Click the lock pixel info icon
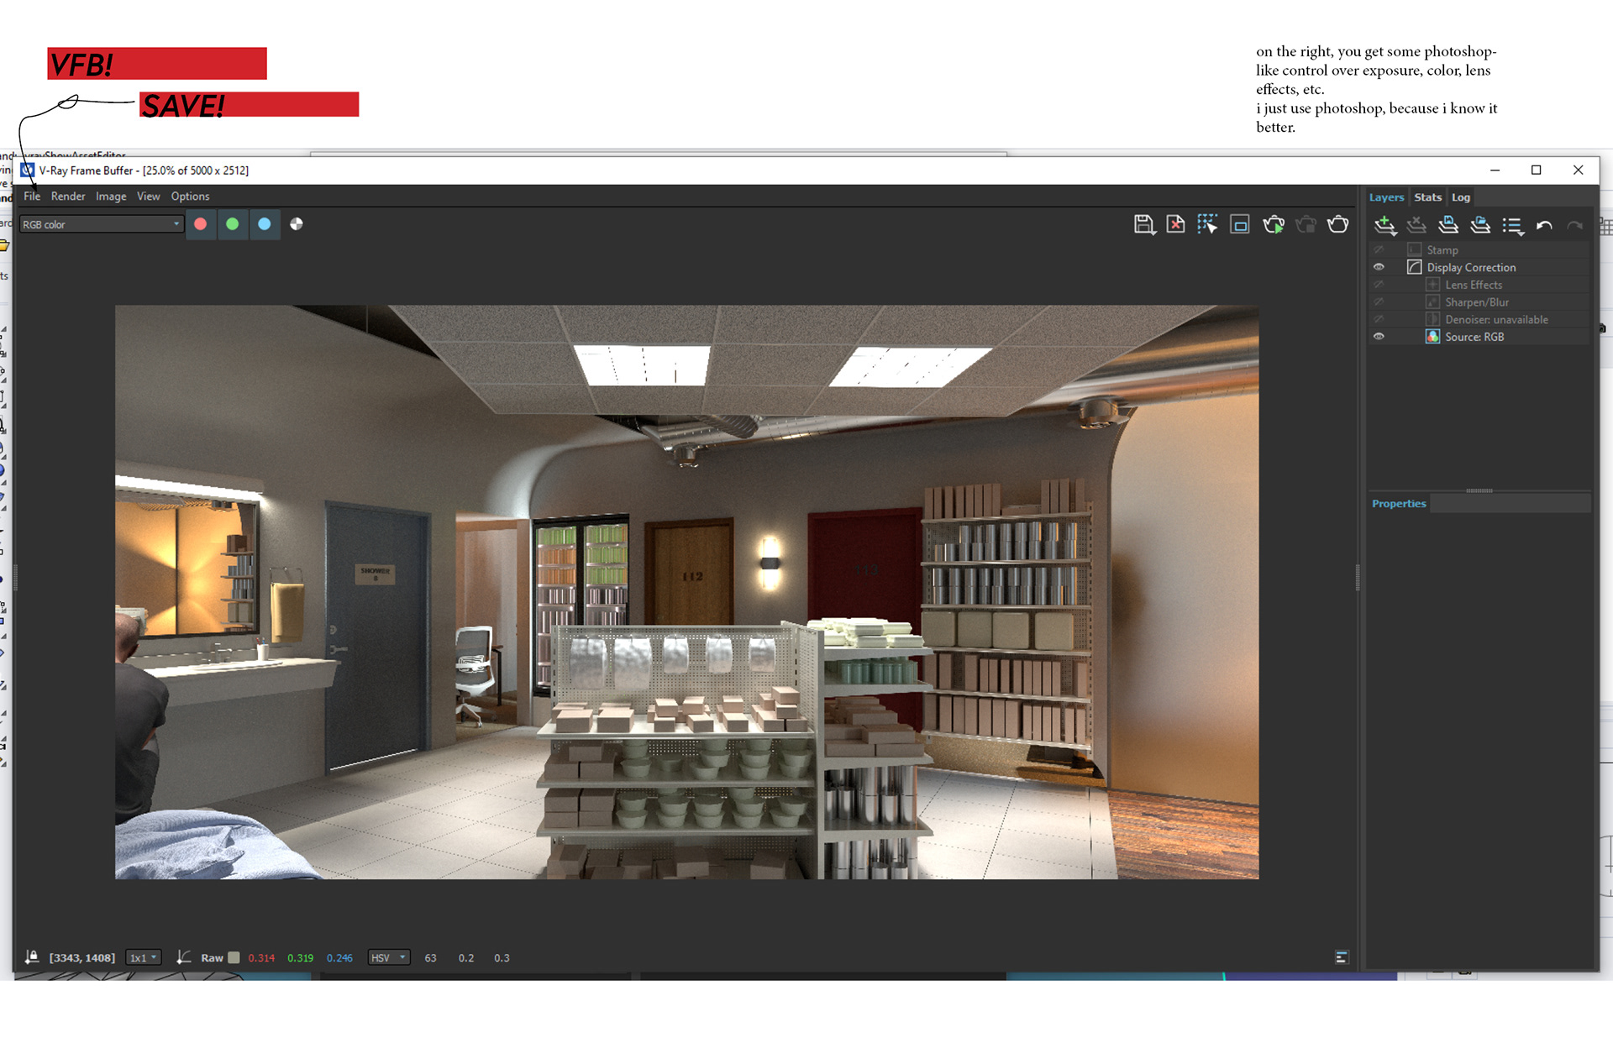This screenshot has height=1043, width=1613. (x=32, y=957)
